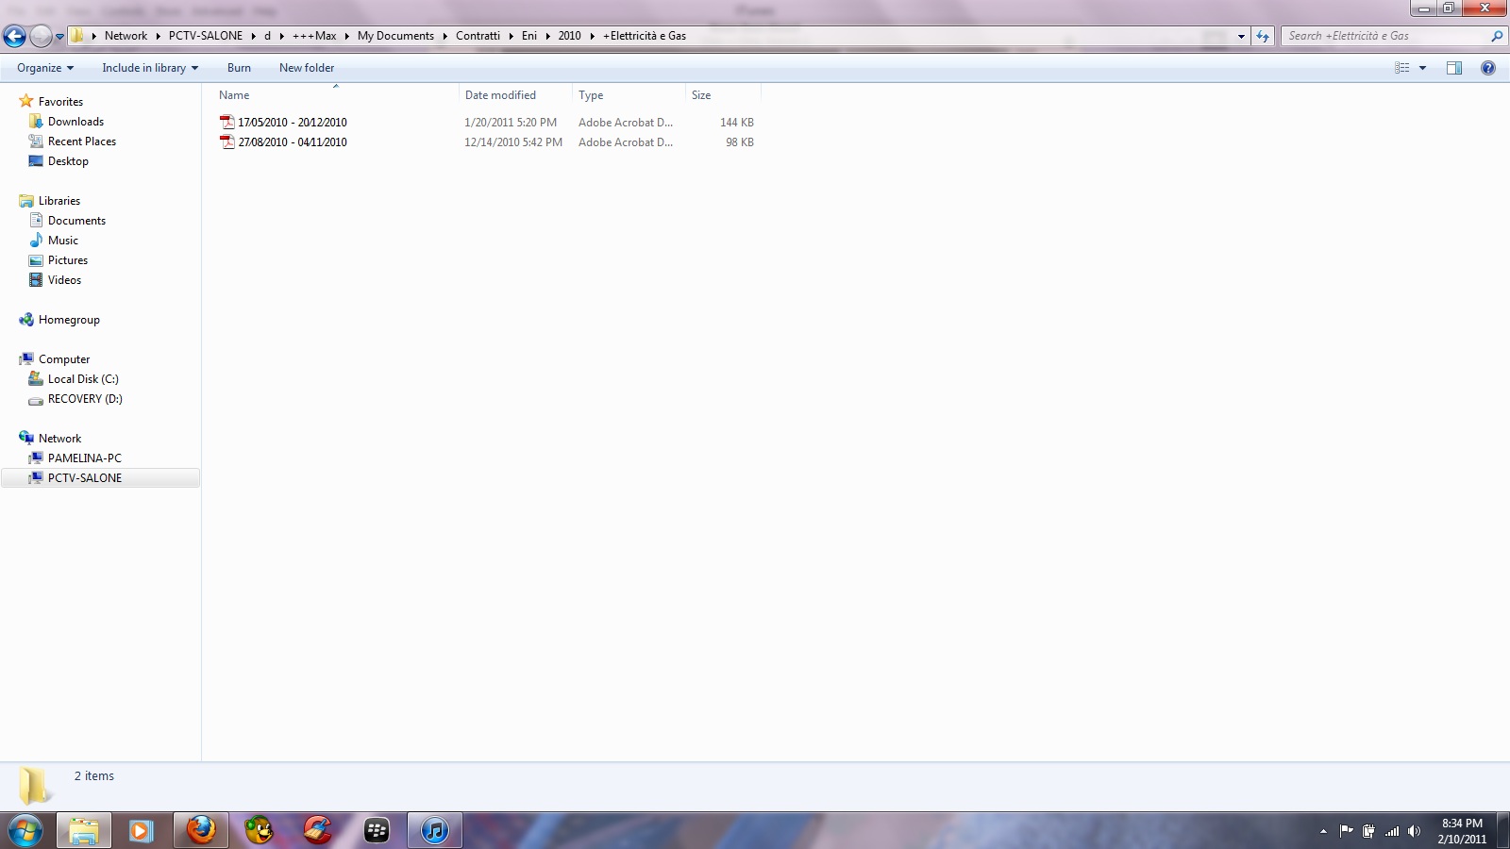Open the view options dropdown arrow
Screen dimensions: 1510x849
coord(1422,68)
